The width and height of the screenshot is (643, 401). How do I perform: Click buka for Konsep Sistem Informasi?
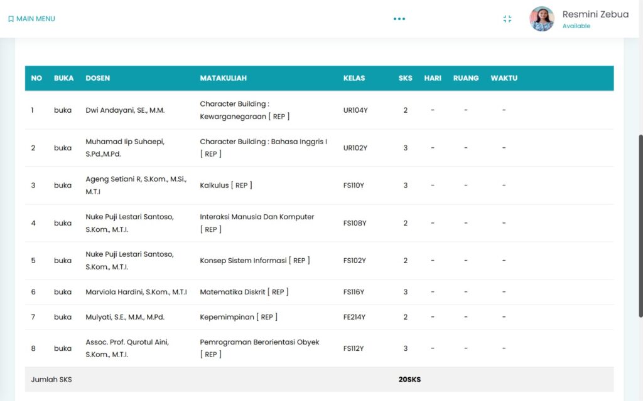tap(63, 261)
